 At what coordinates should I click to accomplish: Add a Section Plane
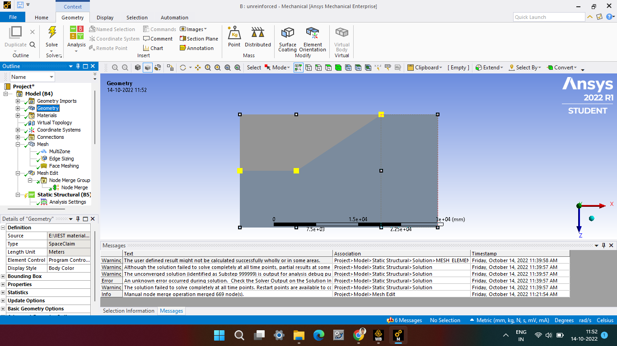[x=199, y=39]
